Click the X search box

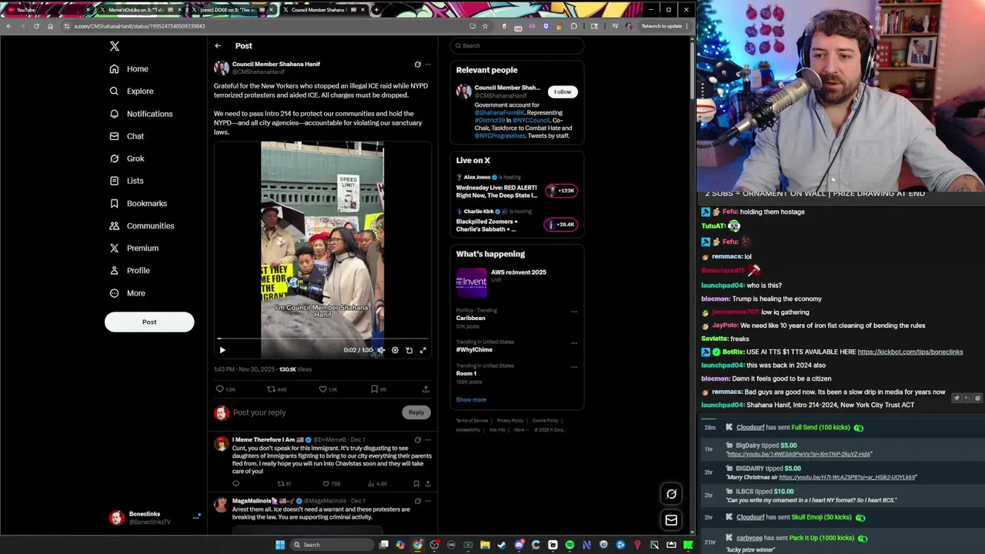516,45
